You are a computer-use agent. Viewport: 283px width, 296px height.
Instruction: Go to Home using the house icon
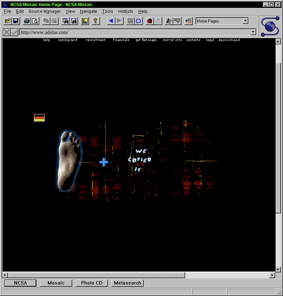(150, 21)
